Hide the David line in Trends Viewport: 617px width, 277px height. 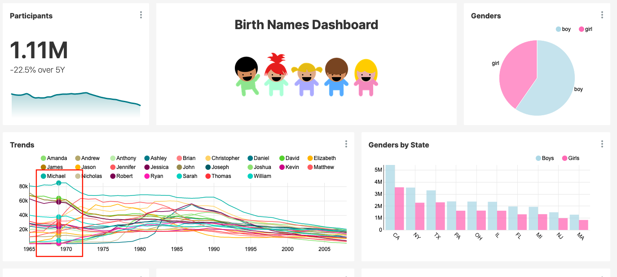tap(289, 158)
